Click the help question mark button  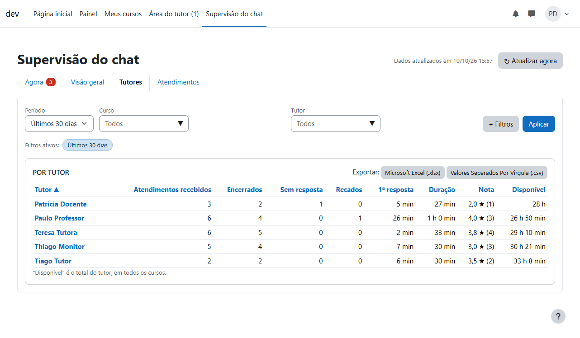pos(558,316)
